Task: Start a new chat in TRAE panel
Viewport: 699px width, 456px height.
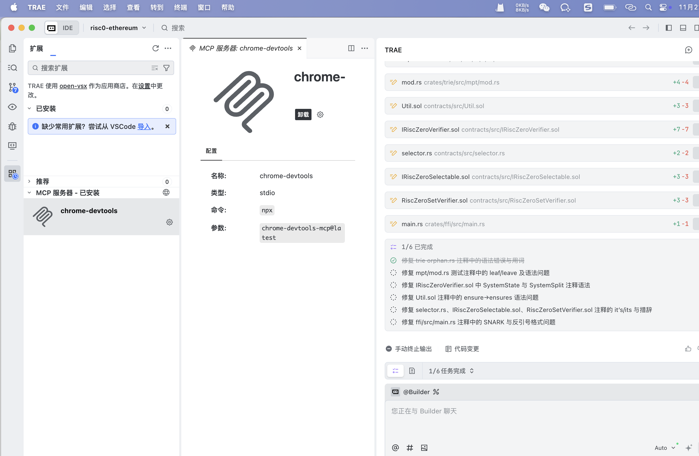Action: tap(688, 50)
